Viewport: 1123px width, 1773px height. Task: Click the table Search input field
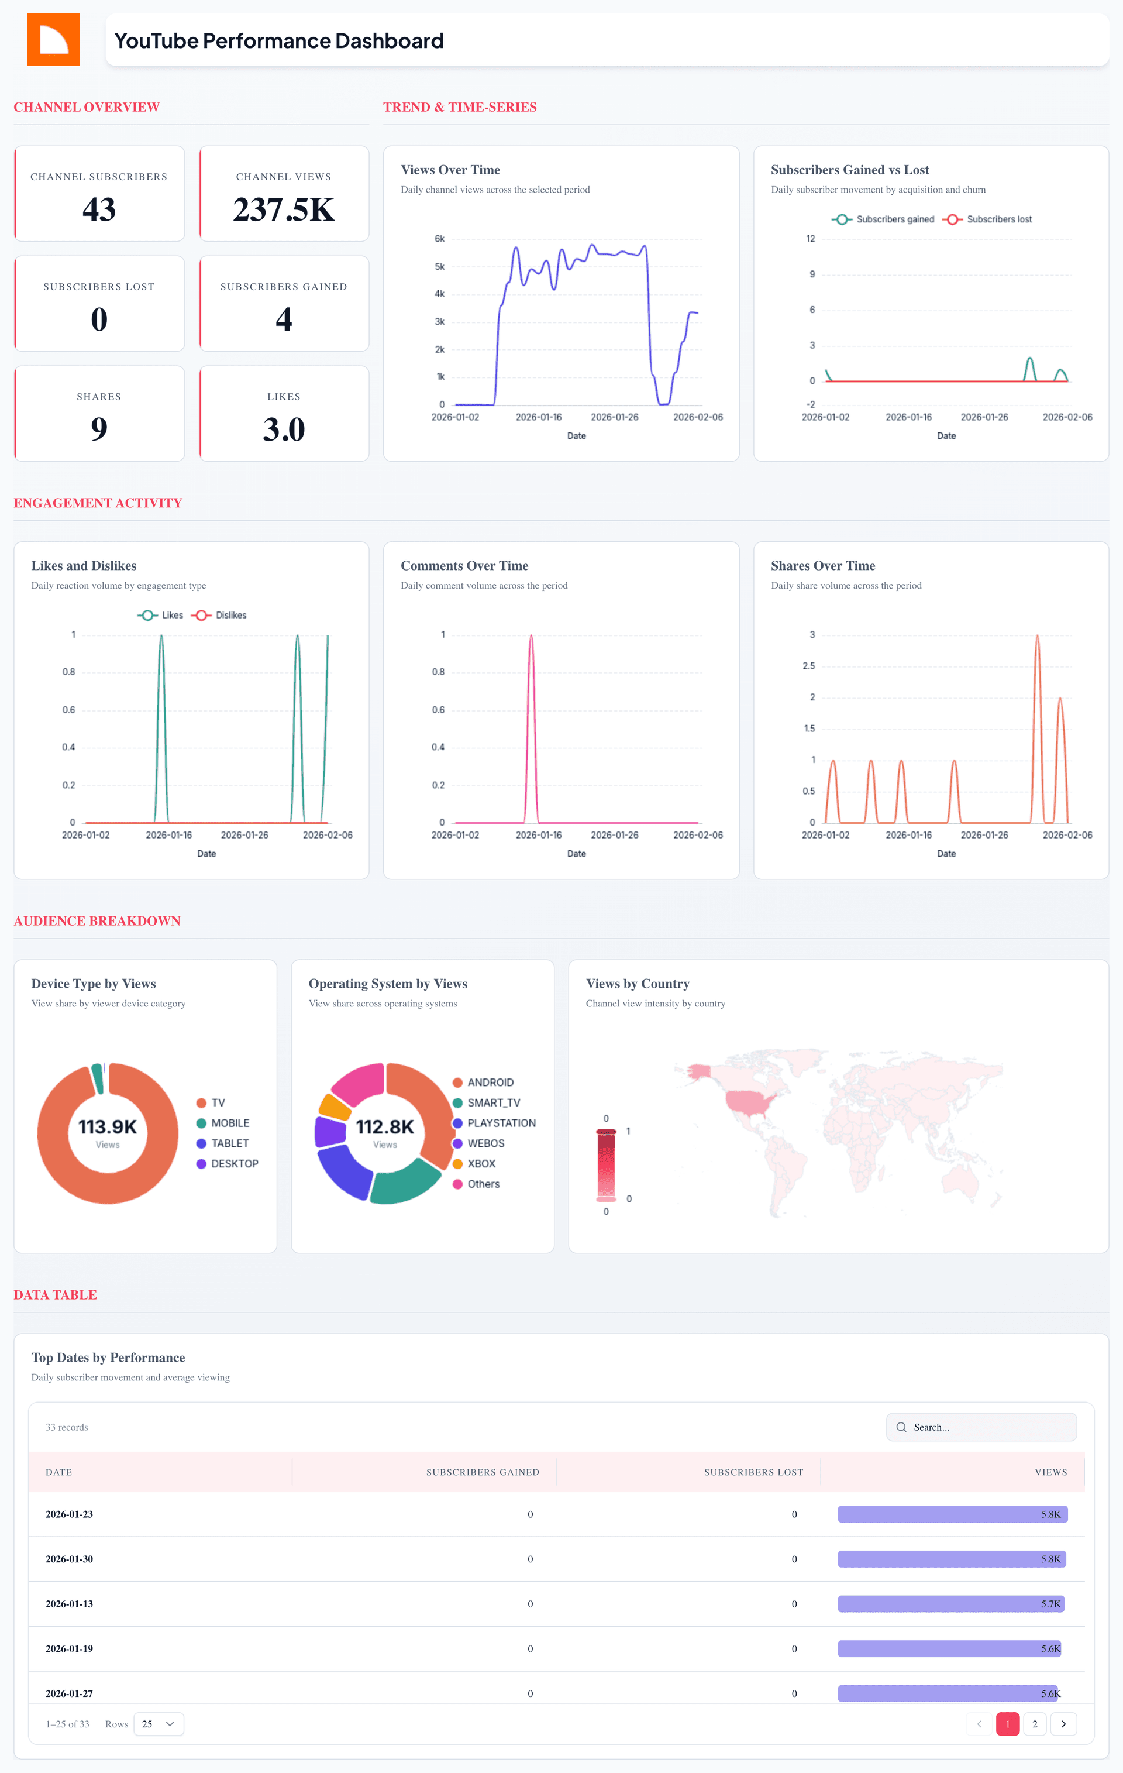click(x=981, y=1427)
